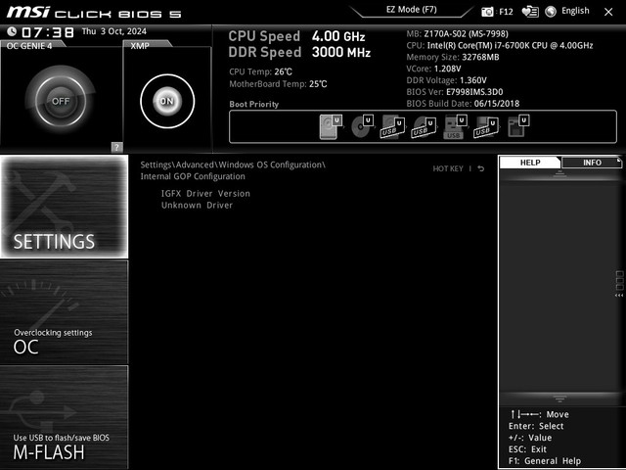The width and height of the screenshot is (626, 470).
Task: Click the F12 screenshot shortcut label
Action: point(506,12)
